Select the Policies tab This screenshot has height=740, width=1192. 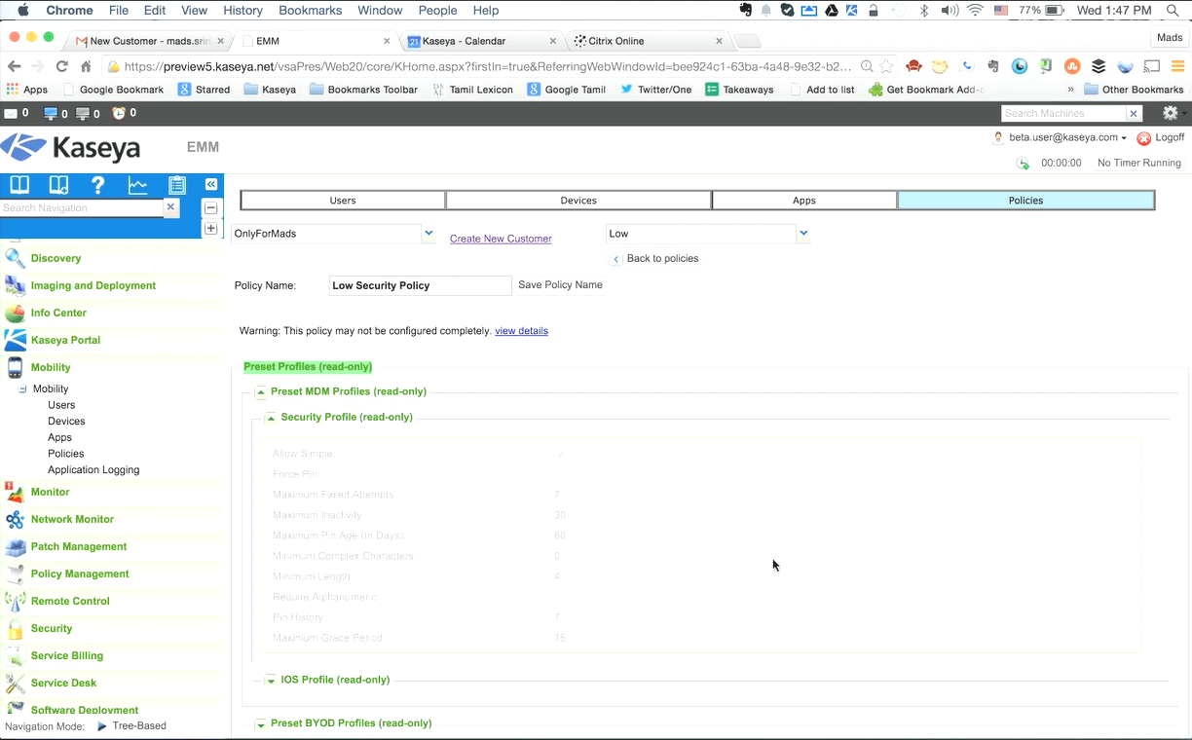point(1025,201)
